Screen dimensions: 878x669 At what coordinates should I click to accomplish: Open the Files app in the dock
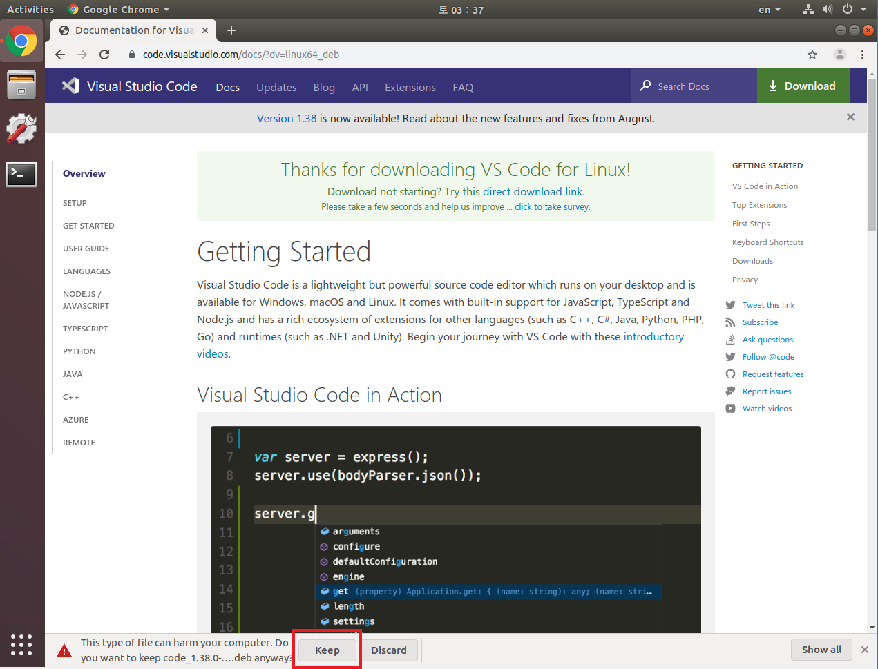(x=21, y=85)
